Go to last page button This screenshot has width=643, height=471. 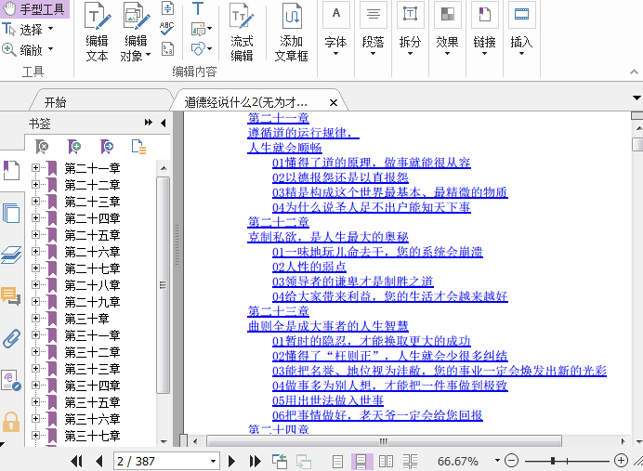256,462
